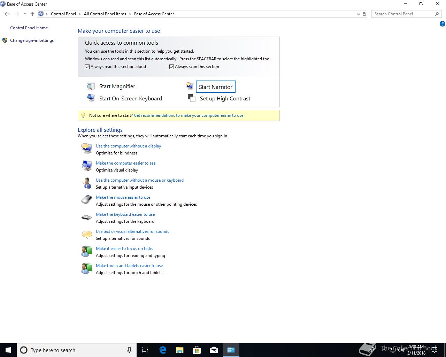Image resolution: width=446 pixels, height=357 pixels.
Task: Click the taskbar clock and date
Action: [416, 350]
